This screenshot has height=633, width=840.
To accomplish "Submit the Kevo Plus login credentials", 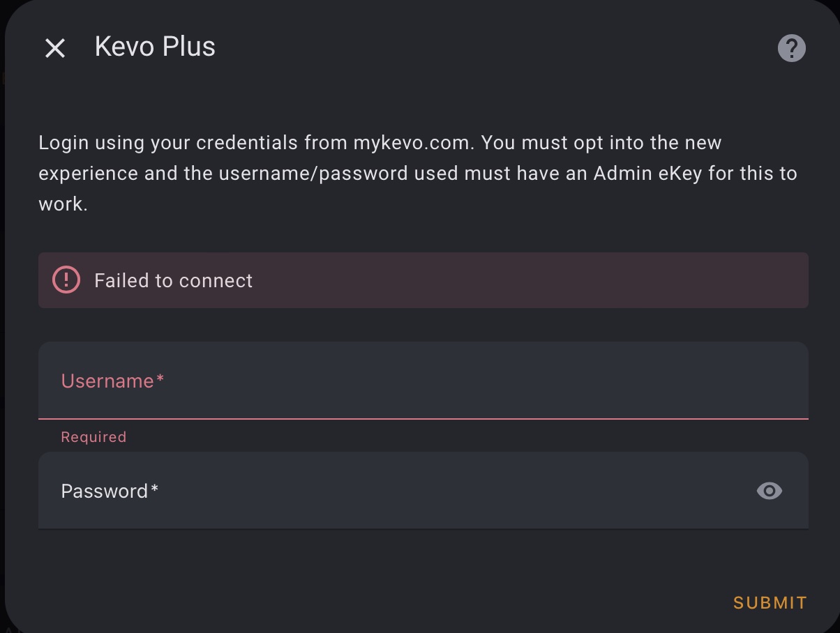I will 769,602.
